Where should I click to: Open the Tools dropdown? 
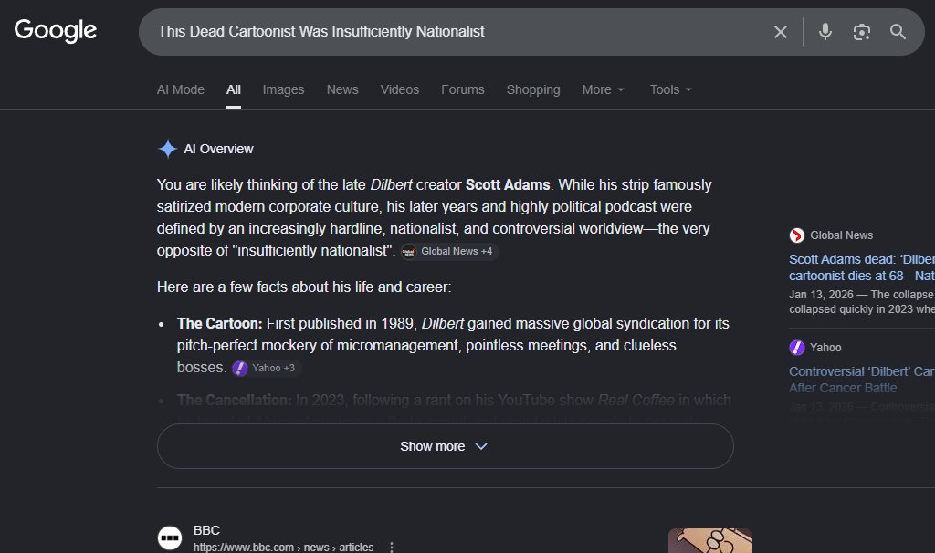click(670, 89)
